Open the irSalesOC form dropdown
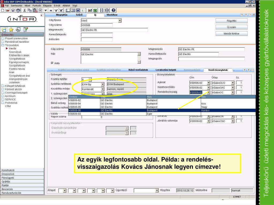 tap(233, 92)
